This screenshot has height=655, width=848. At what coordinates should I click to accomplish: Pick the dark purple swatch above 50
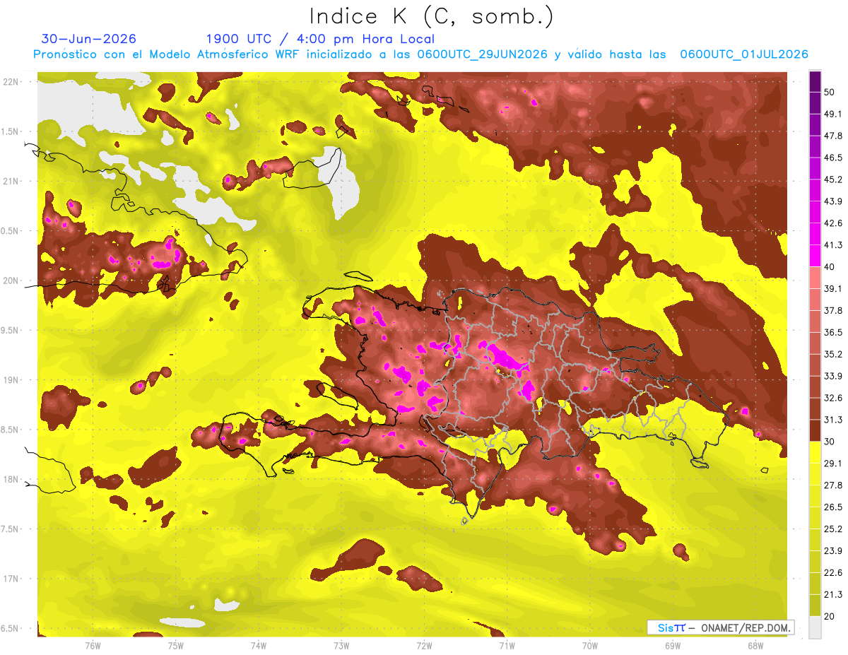pyautogui.click(x=815, y=81)
